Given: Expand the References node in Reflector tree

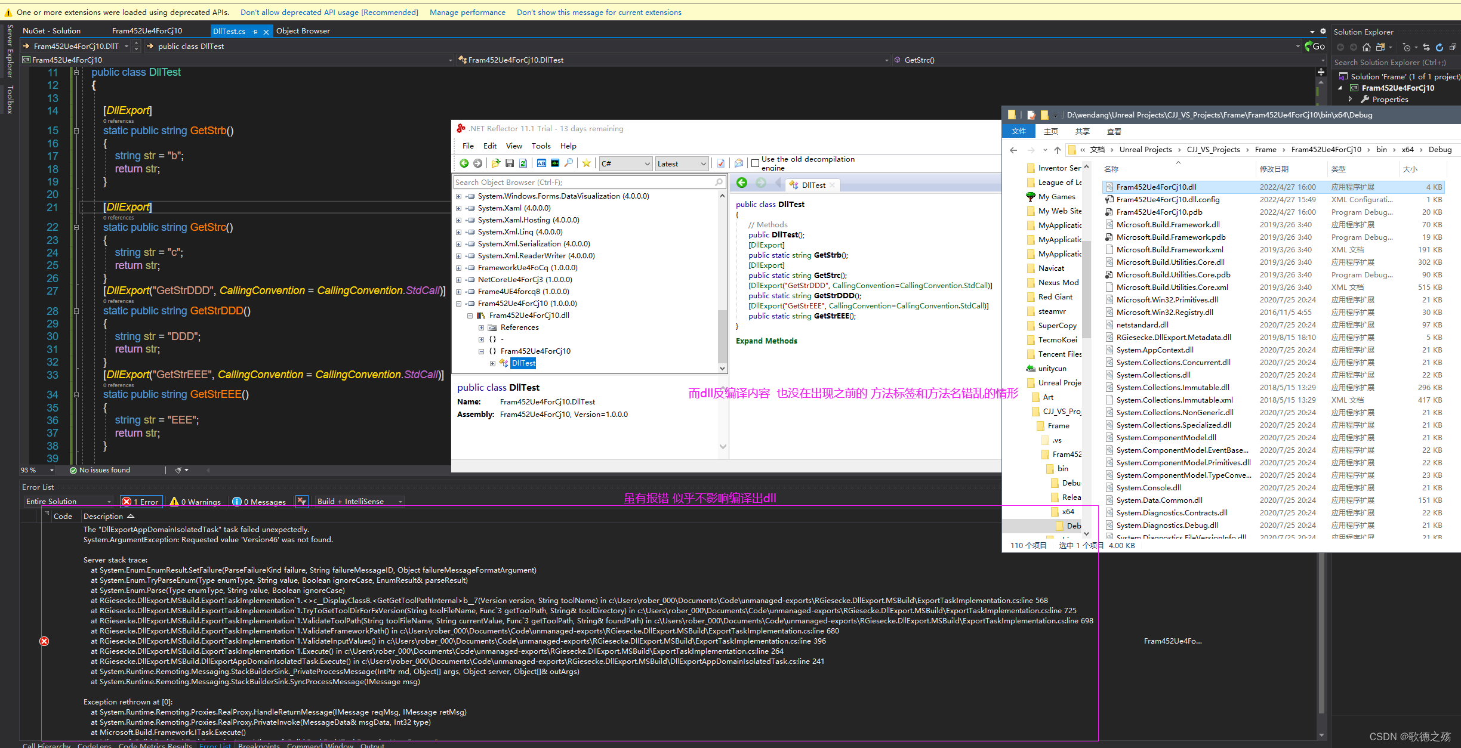Looking at the screenshot, I should (481, 327).
